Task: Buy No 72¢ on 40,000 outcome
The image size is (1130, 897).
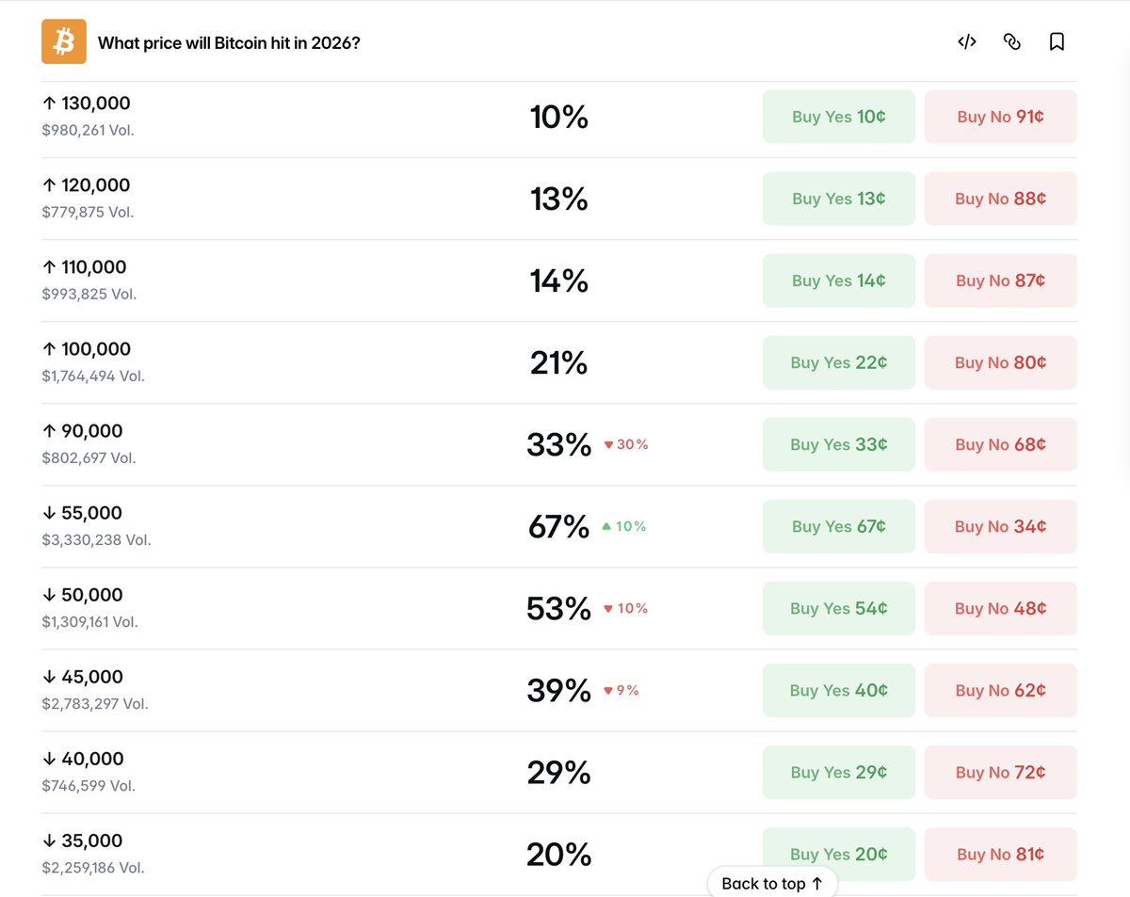Action: click(x=1001, y=772)
